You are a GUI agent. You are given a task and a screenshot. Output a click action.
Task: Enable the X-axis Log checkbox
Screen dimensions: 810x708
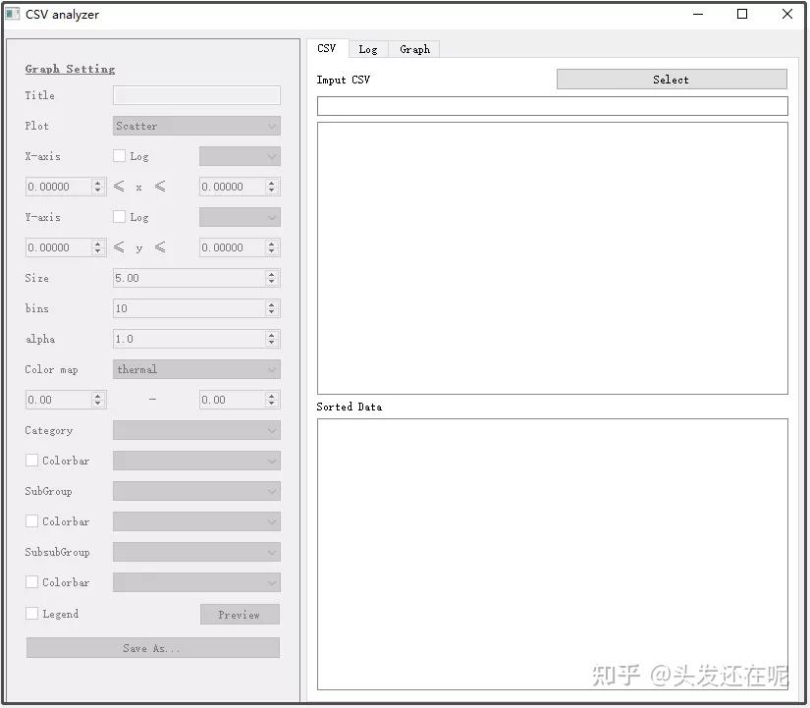(x=120, y=155)
